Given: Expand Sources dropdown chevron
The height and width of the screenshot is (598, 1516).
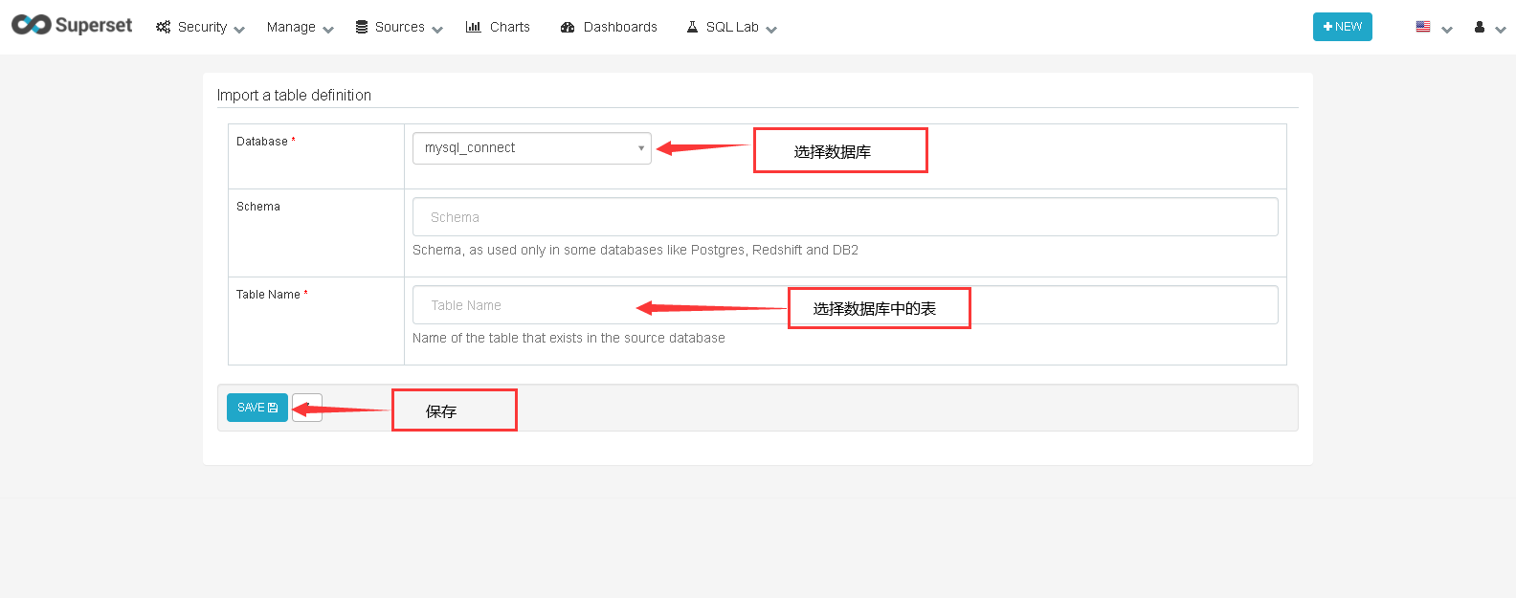Looking at the screenshot, I should (437, 30).
